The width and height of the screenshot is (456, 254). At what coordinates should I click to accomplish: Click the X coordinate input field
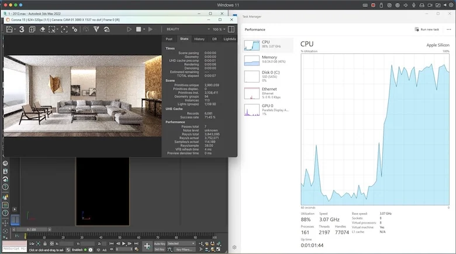[x=67, y=243]
